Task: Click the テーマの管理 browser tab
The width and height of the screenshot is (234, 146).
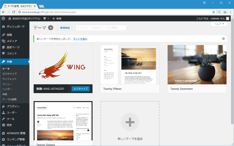Action: (19, 6)
